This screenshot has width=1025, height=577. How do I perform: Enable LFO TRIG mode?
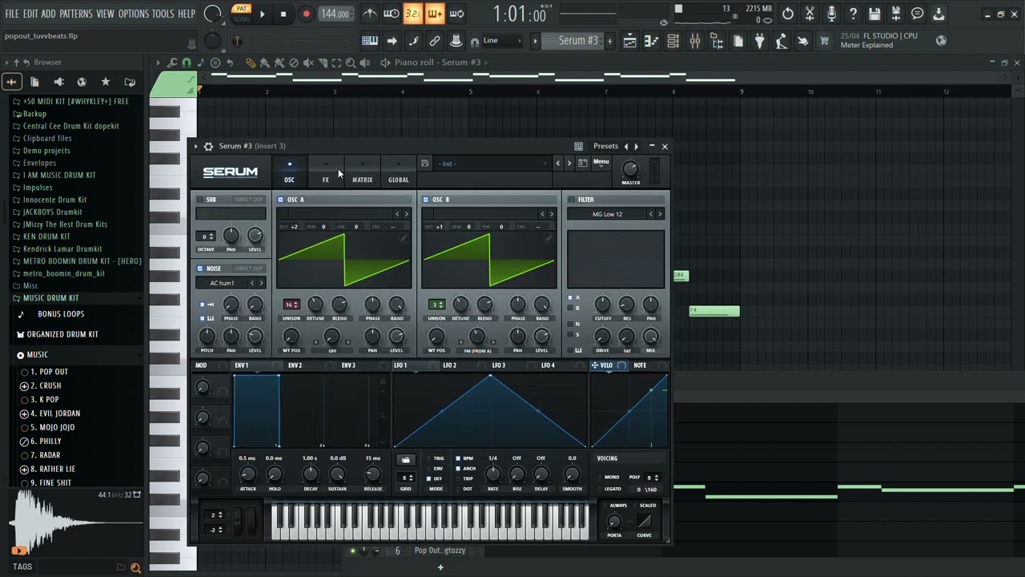click(x=429, y=458)
